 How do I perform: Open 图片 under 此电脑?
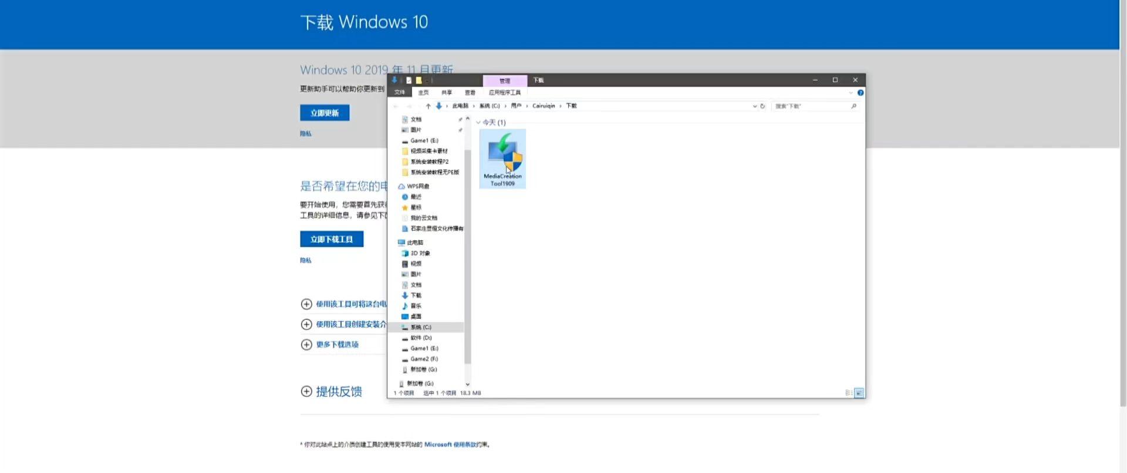point(416,274)
